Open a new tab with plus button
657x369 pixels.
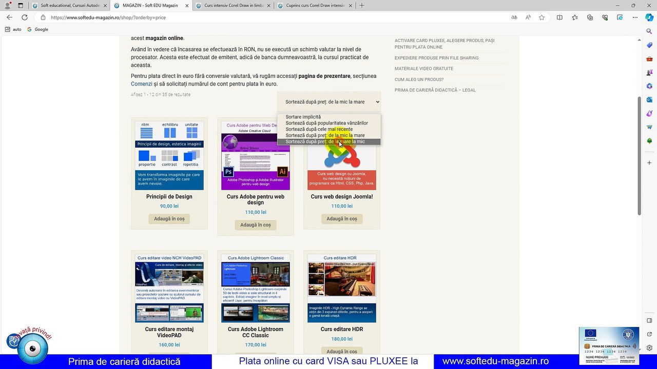click(362, 6)
